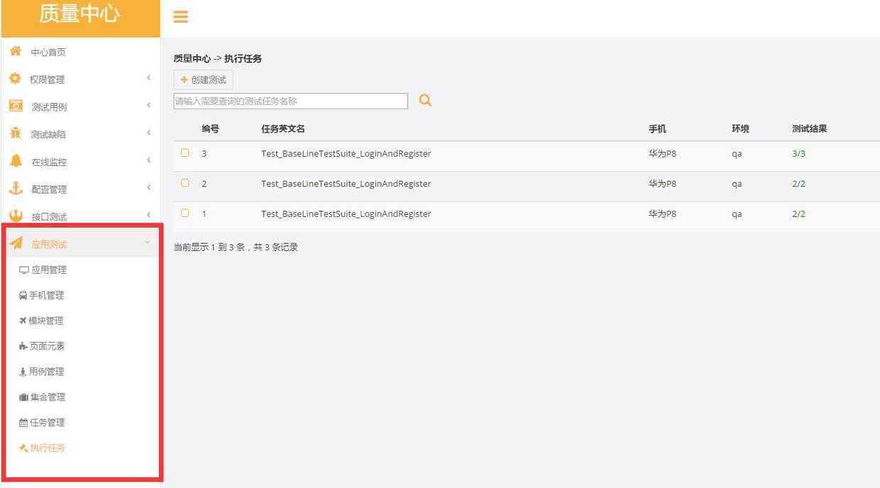Click the camera icon for 测试用例
This screenshot has width=880, height=488.
pyautogui.click(x=16, y=106)
